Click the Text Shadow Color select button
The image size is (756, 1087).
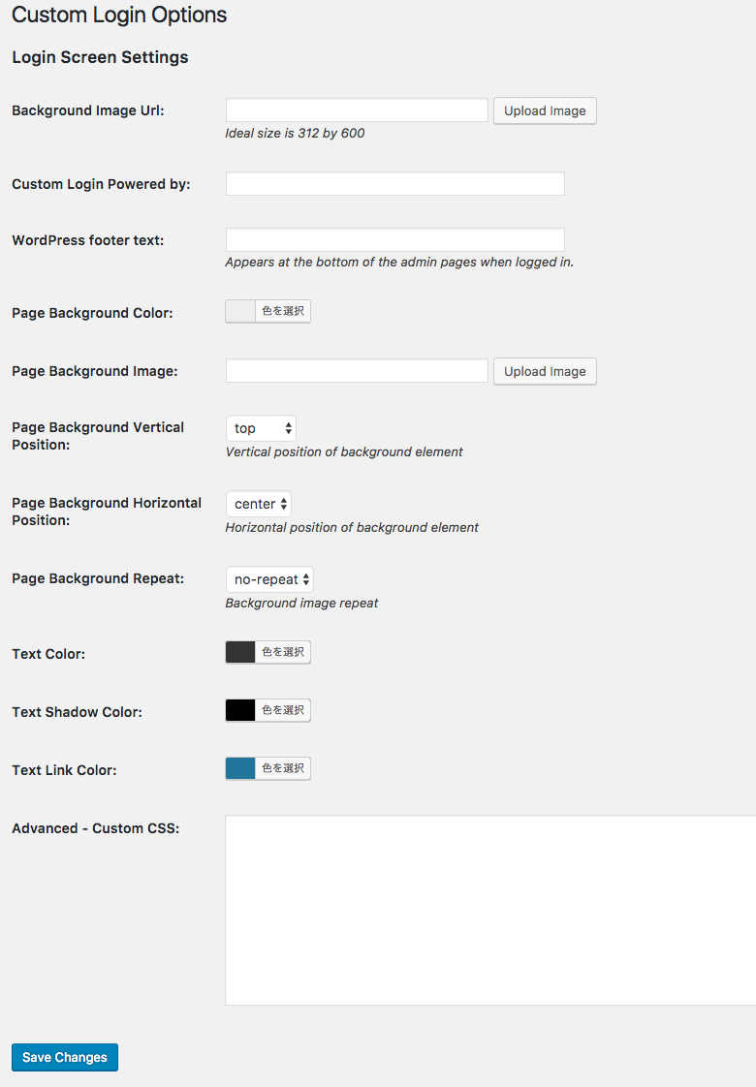click(x=283, y=710)
